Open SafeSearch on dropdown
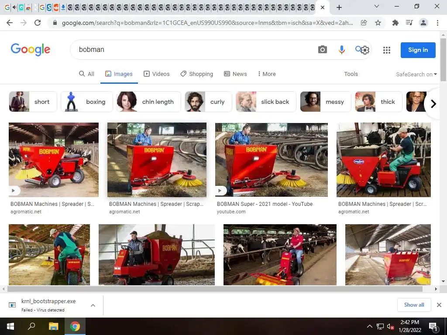Viewport: 447px width, 335px height. pyautogui.click(x=416, y=74)
